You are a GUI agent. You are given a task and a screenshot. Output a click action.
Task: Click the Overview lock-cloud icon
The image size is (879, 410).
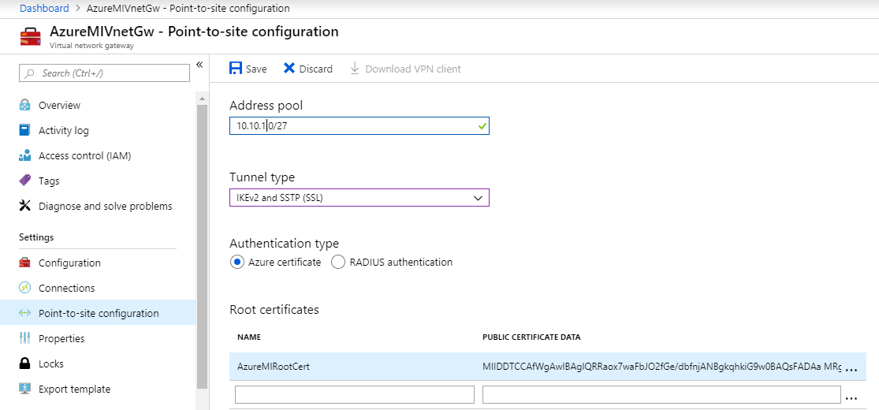pos(24,105)
